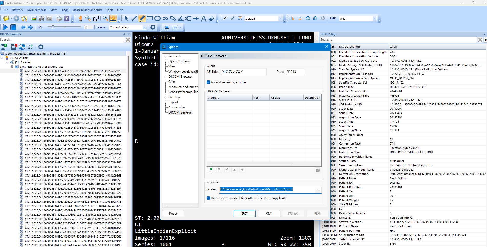Click the add server icon below server list

click(x=210, y=170)
